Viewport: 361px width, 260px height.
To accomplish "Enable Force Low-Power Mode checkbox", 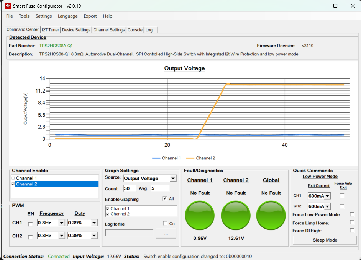I will (352, 215).
